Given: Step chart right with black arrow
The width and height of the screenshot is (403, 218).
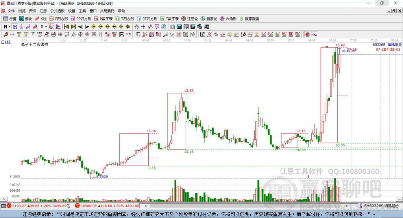Looking at the screenshot, I should 87,27.
